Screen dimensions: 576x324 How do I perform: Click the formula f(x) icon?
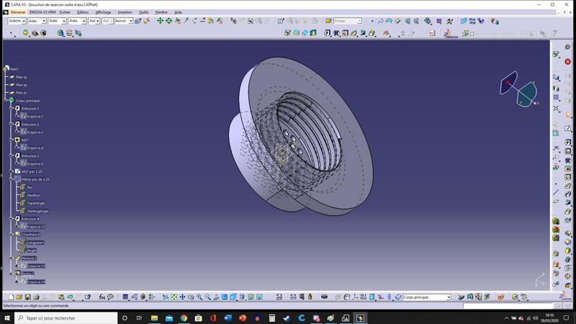pyautogui.click(x=102, y=297)
